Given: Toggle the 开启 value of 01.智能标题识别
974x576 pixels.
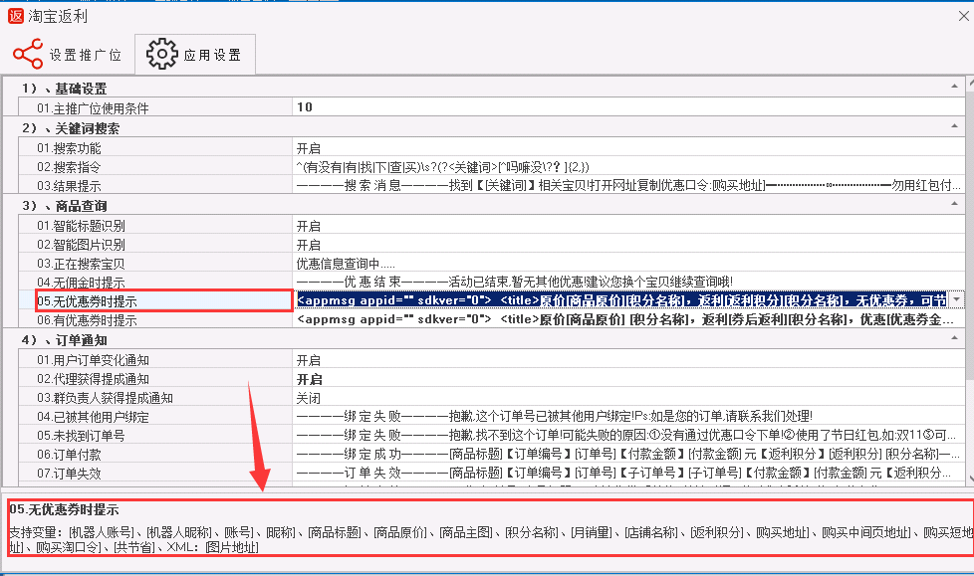Looking at the screenshot, I should [x=628, y=226].
